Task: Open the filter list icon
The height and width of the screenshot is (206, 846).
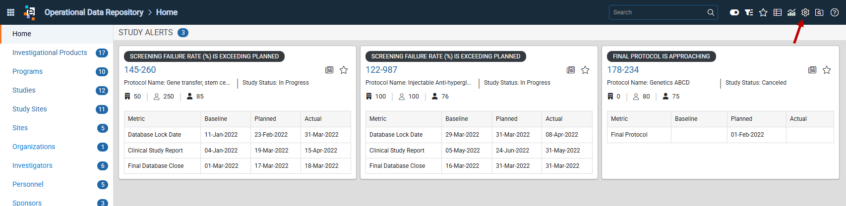Action: point(749,12)
